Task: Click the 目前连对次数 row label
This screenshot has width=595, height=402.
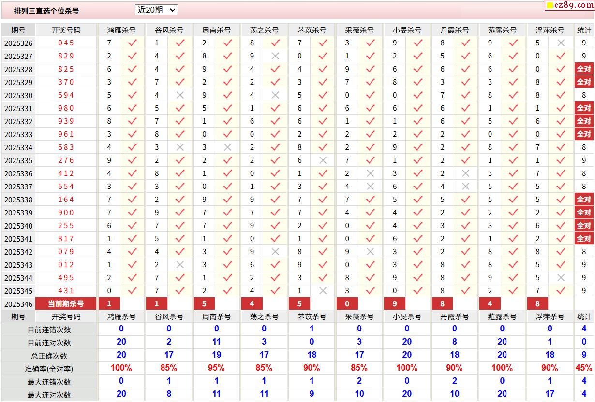Action: pos(49,343)
